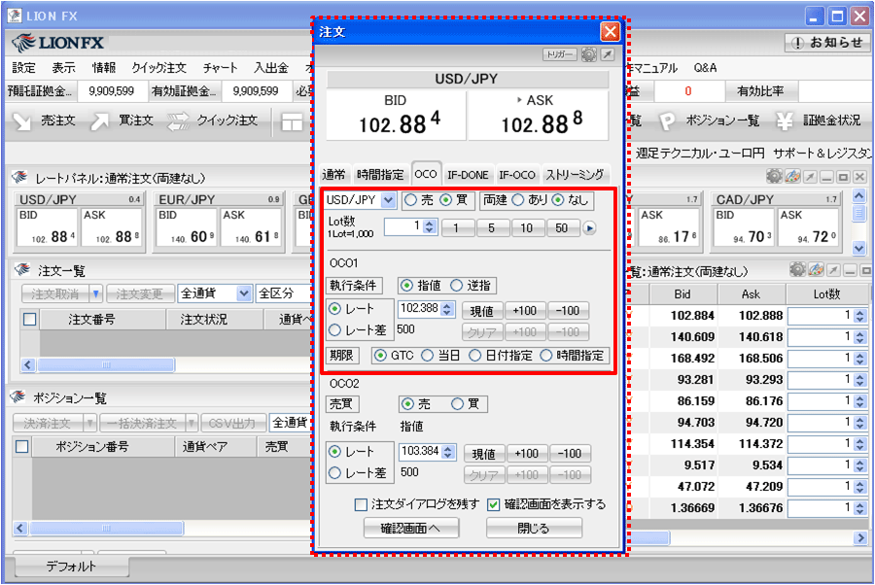
Task: Minimize the rate panel above CAD/JPY
Action: point(826,177)
